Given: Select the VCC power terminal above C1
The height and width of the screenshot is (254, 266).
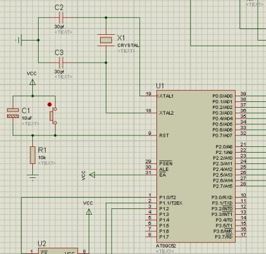Looking at the screenshot, I should coord(32,82).
